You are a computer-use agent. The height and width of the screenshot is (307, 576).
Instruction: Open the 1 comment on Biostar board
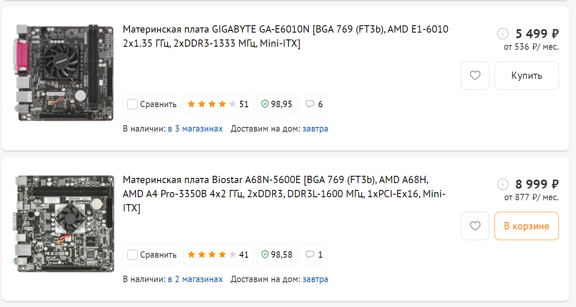pyautogui.click(x=313, y=255)
